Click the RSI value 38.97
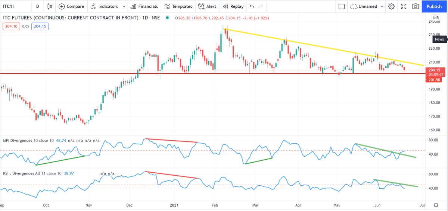The image size is (448, 211). pos(69,173)
